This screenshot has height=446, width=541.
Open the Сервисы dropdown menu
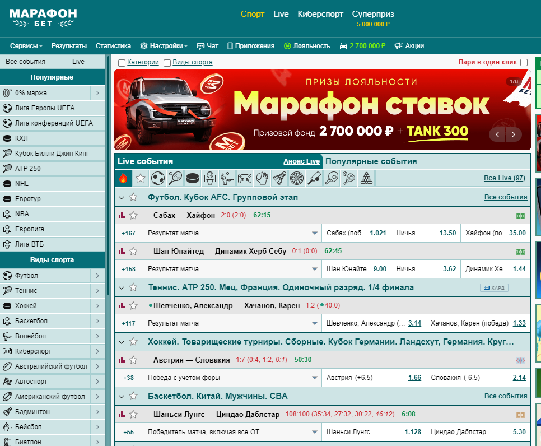point(26,46)
